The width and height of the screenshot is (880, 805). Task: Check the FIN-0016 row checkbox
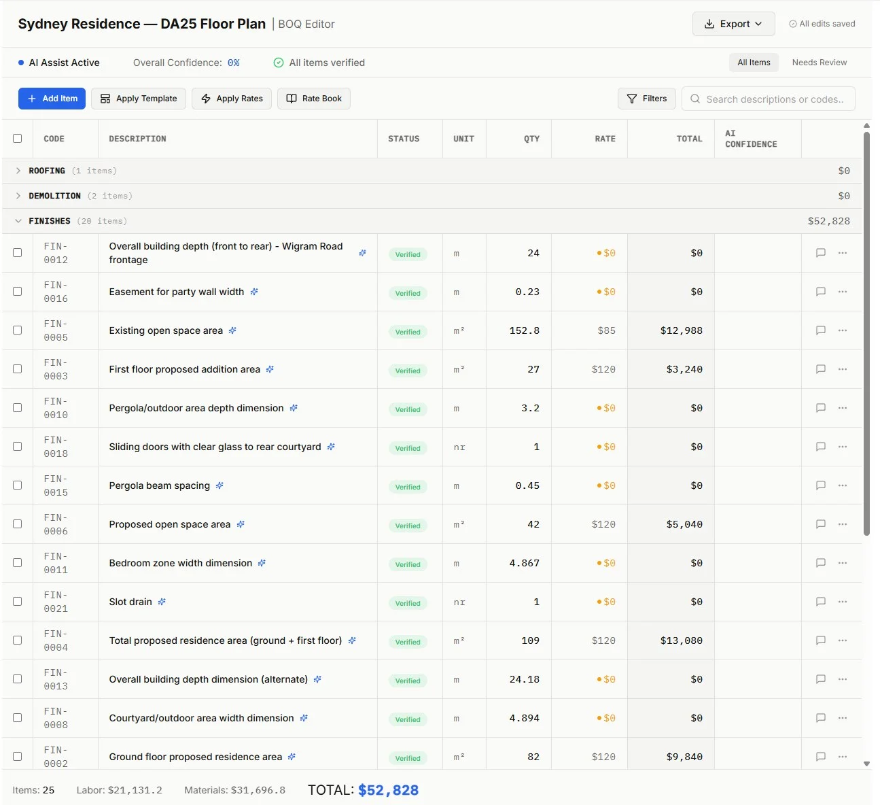pyautogui.click(x=18, y=292)
